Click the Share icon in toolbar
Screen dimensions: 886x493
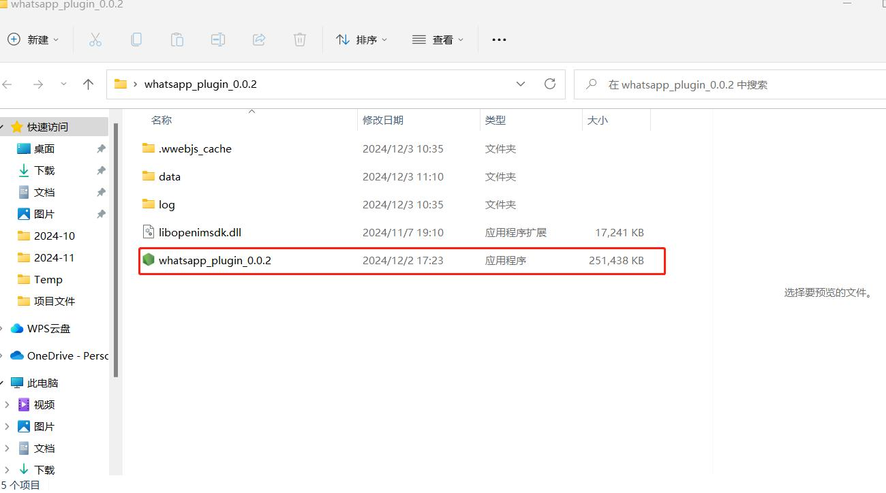click(x=259, y=39)
